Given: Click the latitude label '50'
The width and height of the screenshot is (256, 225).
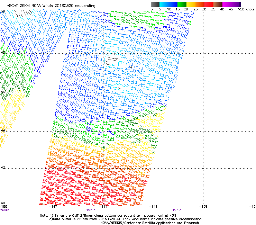Looking at the screenshot, I should 3,11.
